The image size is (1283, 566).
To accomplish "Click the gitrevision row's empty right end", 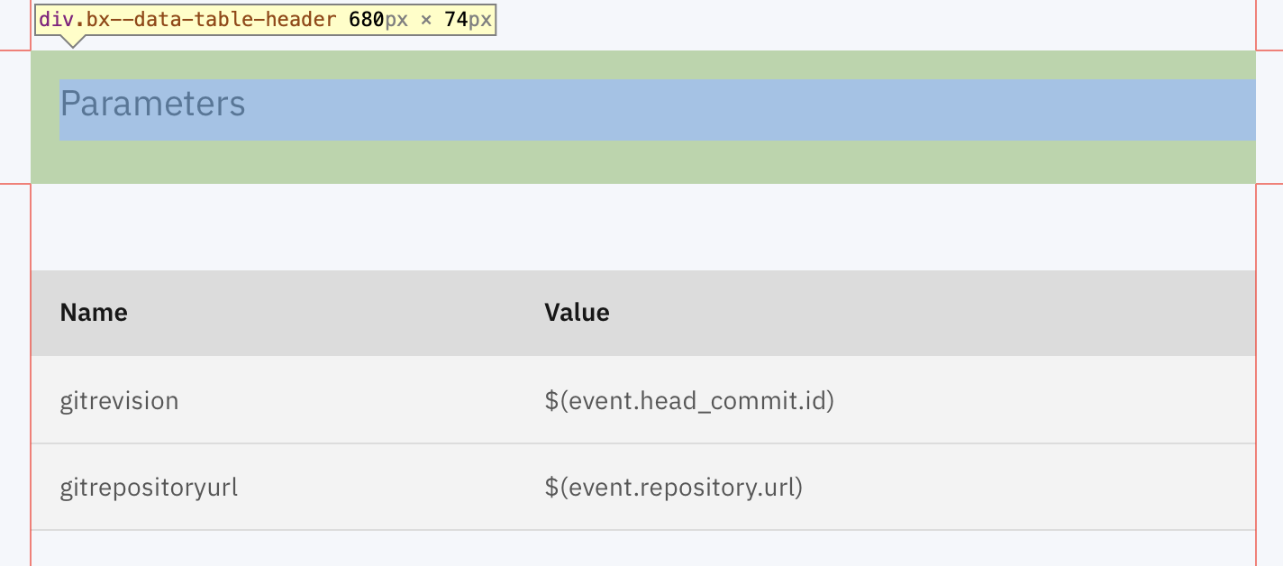I will pyautogui.click(x=1045, y=400).
